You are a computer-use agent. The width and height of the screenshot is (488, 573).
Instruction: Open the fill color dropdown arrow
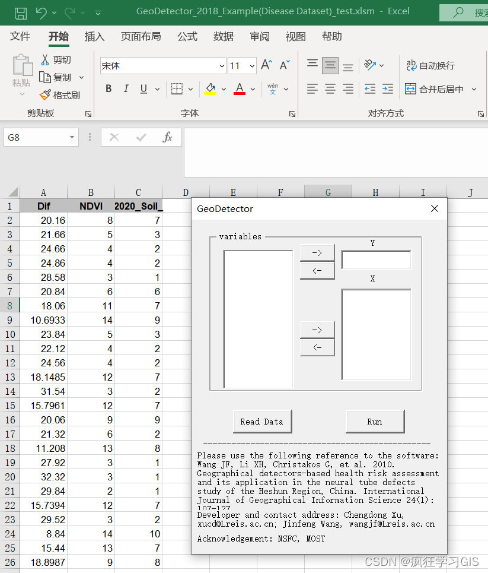(224, 89)
